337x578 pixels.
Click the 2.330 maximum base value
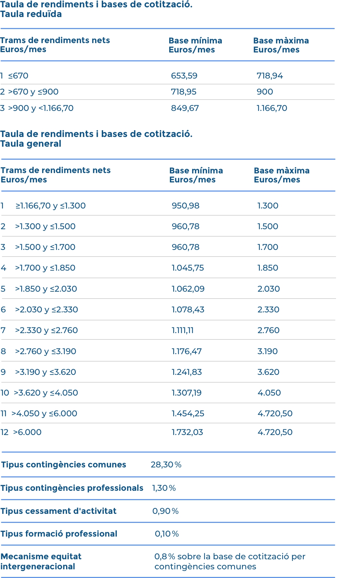pyautogui.click(x=268, y=310)
